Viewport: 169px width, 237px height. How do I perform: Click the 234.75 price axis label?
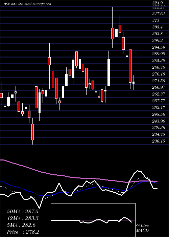point(159,134)
